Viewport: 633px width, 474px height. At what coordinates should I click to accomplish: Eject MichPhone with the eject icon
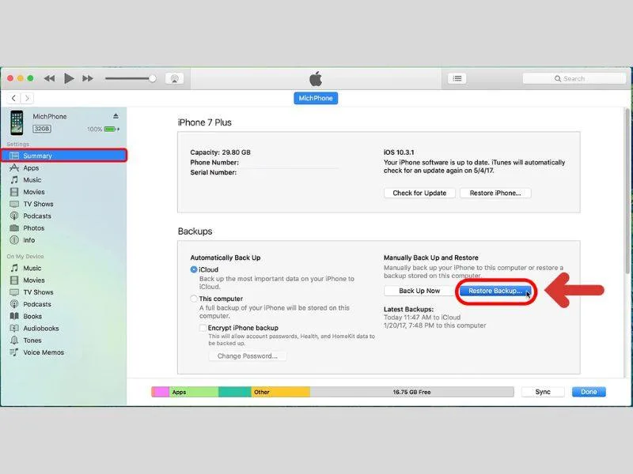[x=116, y=116]
